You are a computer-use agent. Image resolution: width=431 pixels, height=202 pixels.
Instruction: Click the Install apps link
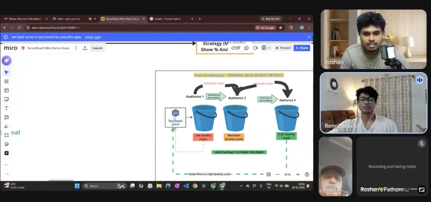click(x=93, y=37)
